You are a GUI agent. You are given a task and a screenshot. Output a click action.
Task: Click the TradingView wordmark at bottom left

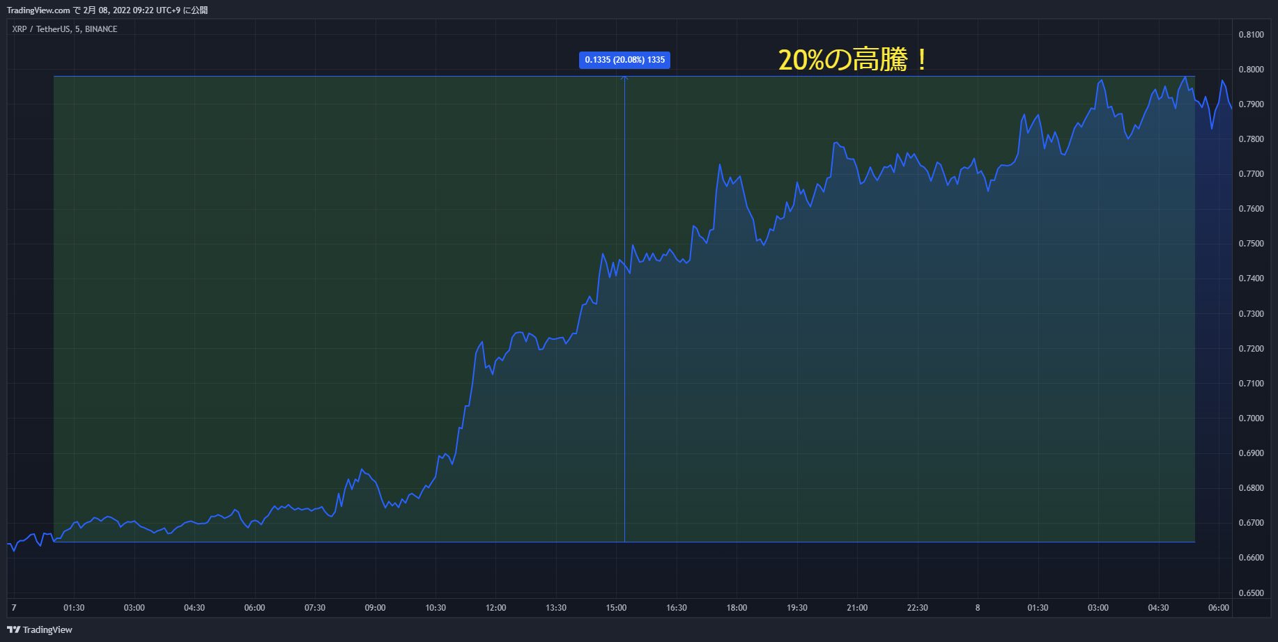[x=47, y=629]
